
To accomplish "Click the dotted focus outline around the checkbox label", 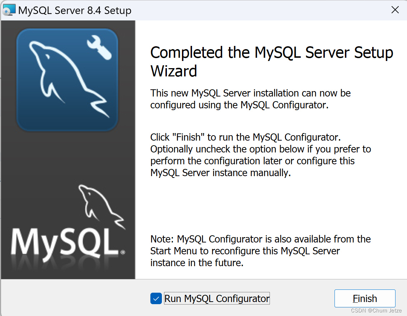I will (217, 298).
